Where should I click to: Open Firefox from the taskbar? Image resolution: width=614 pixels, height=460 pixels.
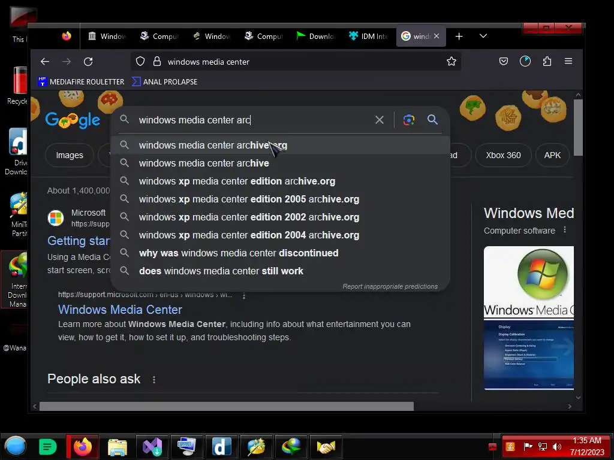[x=83, y=447]
